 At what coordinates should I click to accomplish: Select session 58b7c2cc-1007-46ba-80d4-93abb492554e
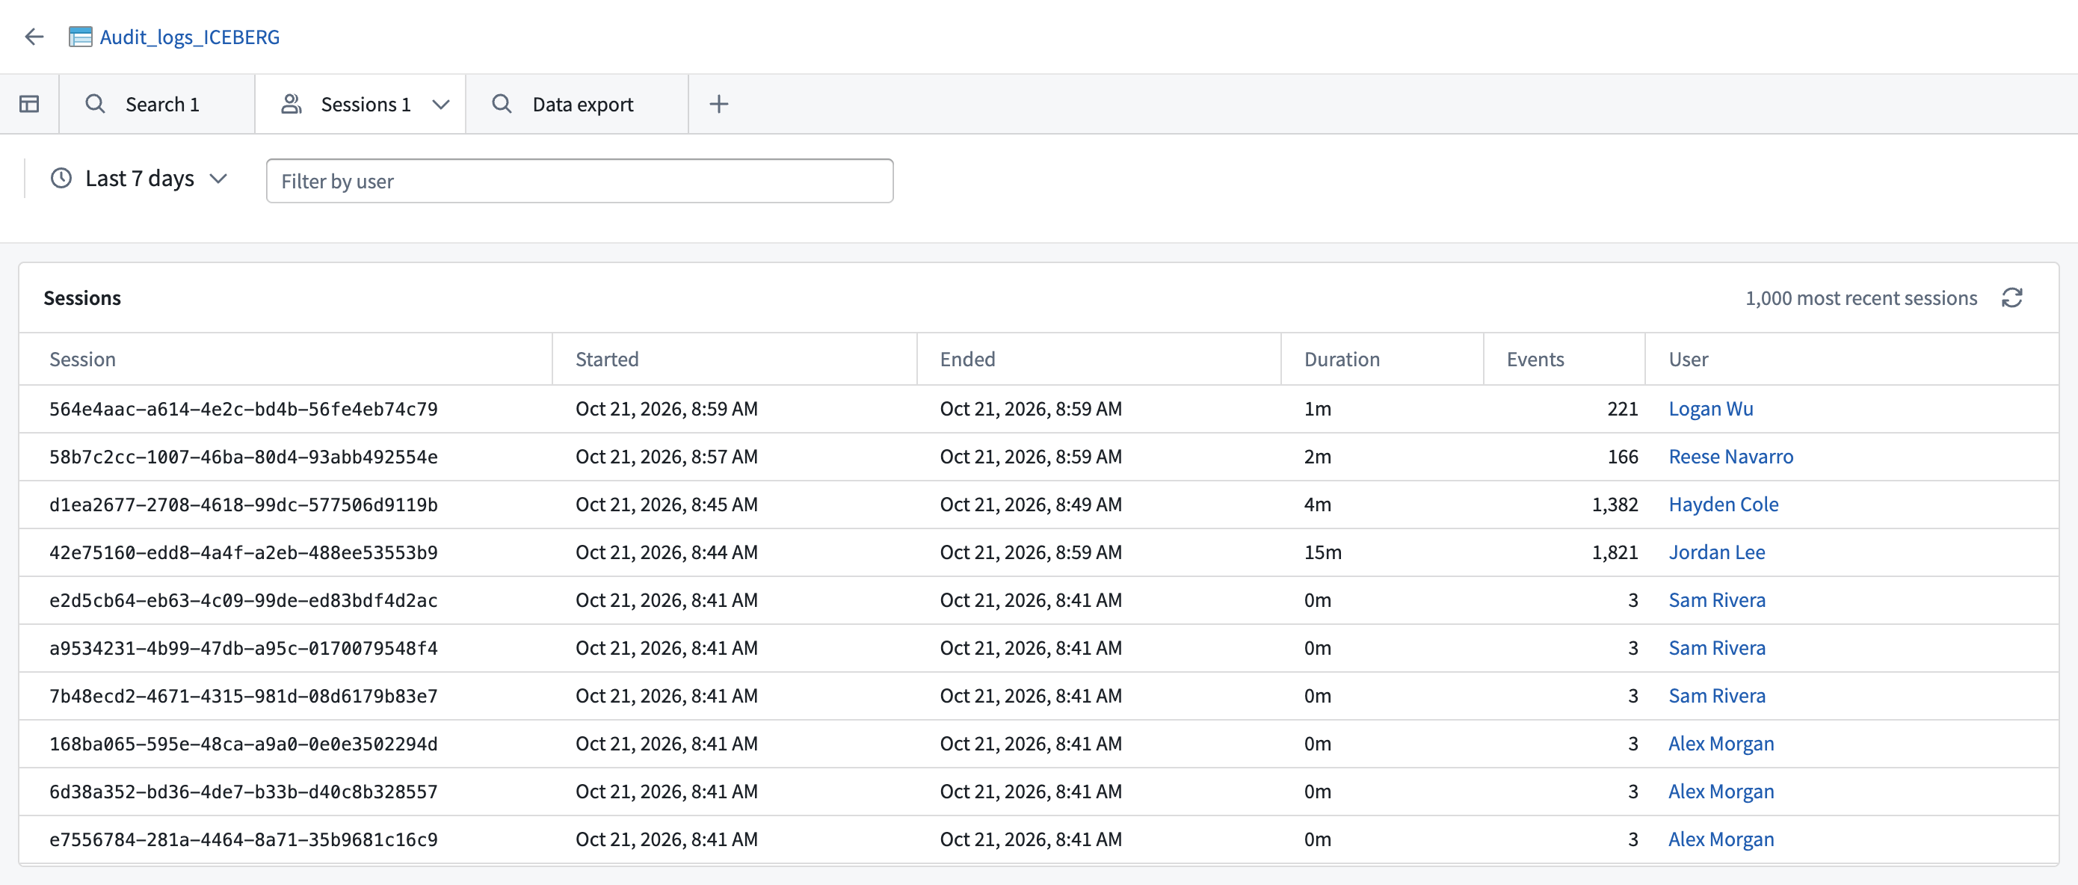(244, 457)
